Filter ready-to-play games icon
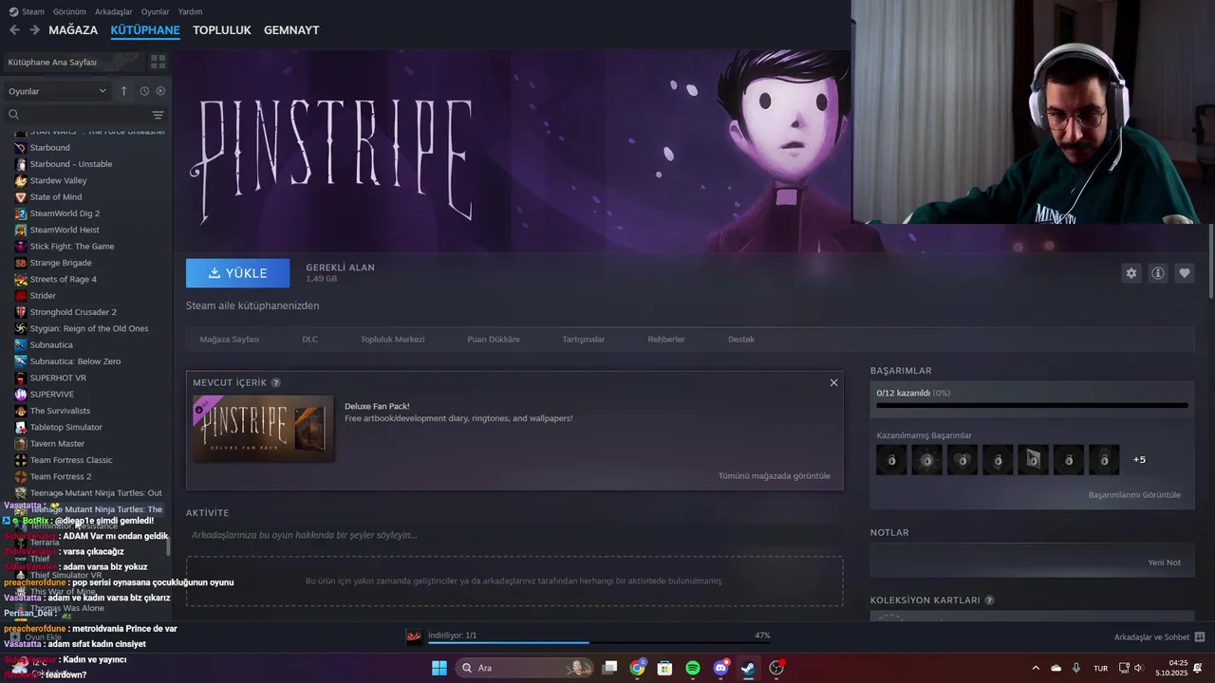Screen dimensions: 1215x683 point(160,91)
